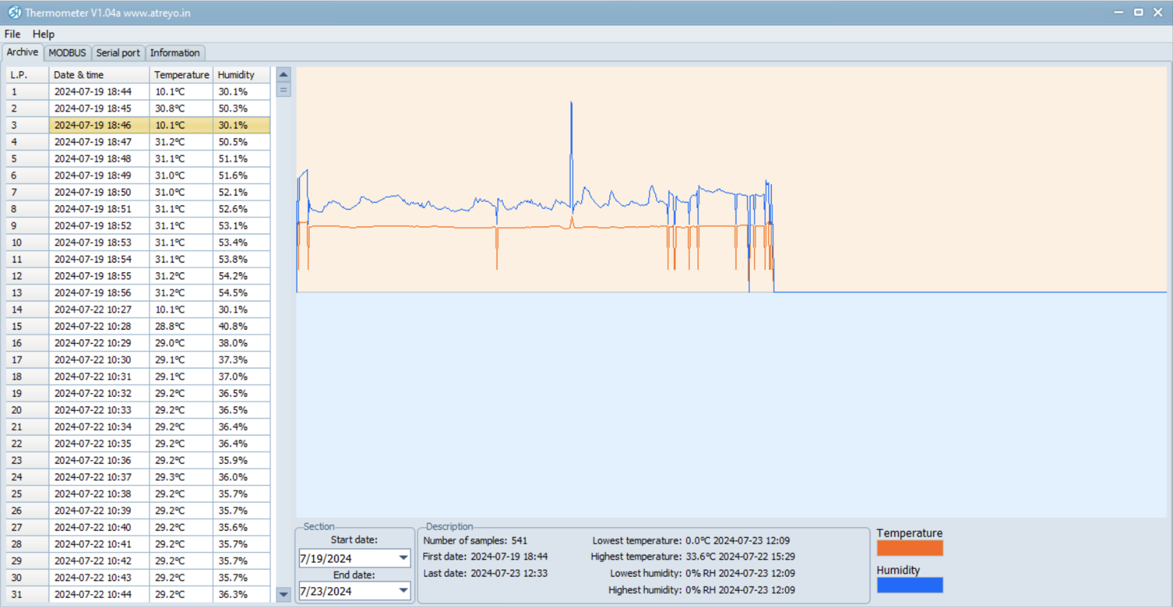Viewport: 1173px width, 607px height.
Task: Select row 1 dated 2024-07-19 18:44
Action: coord(138,92)
